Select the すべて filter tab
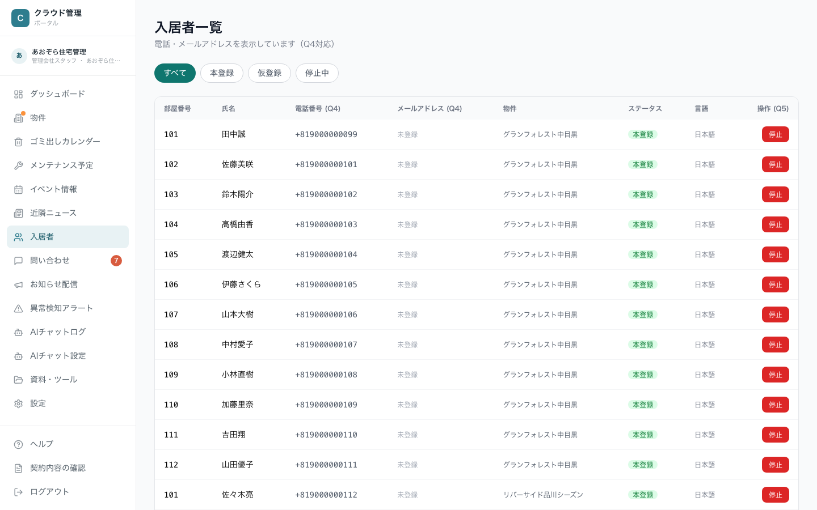817x510 pixels. [x=175, y=73]
